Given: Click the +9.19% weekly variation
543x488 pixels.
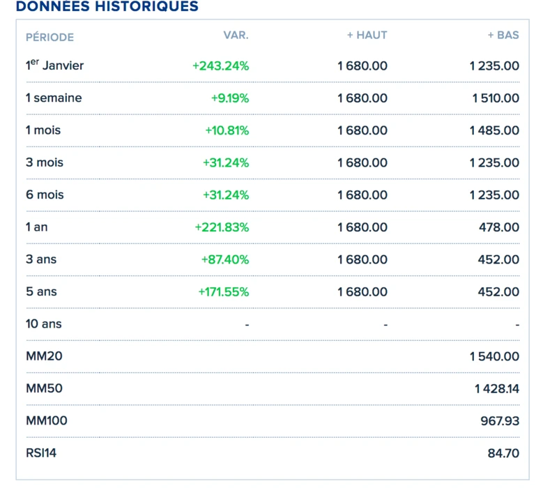Looking at the screenshot, I should tap(229, 98).
